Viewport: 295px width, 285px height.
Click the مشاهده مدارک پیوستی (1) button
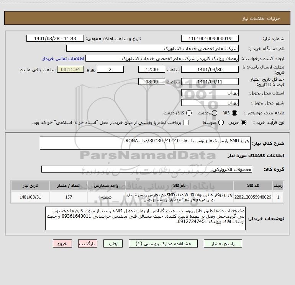(x=163, y=243)
